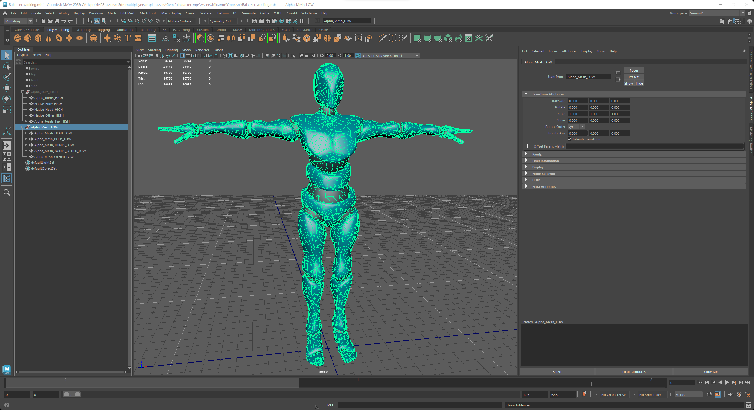Viewport: 754px width, 410px height.
Task: Open the O3DE menu
Action: pos(278,13)
